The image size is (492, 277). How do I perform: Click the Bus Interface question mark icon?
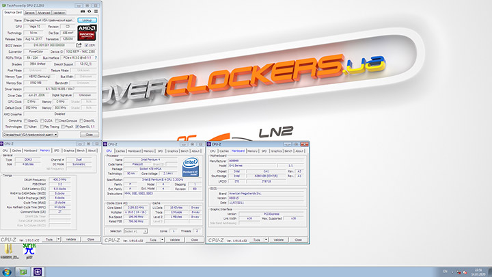(96, 57)
